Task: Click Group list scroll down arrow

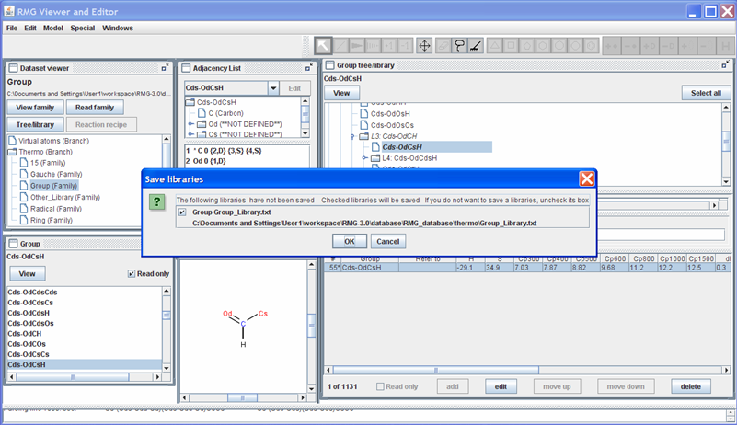Action: click(x=167, y=368)
